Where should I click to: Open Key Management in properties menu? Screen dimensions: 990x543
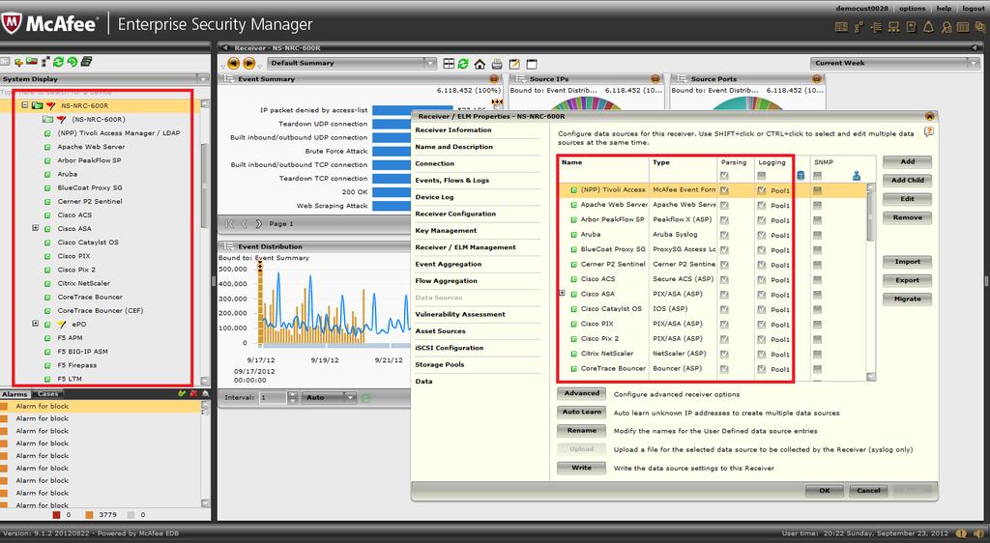(446, 231)
